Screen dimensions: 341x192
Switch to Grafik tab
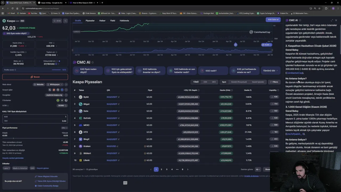78,21
